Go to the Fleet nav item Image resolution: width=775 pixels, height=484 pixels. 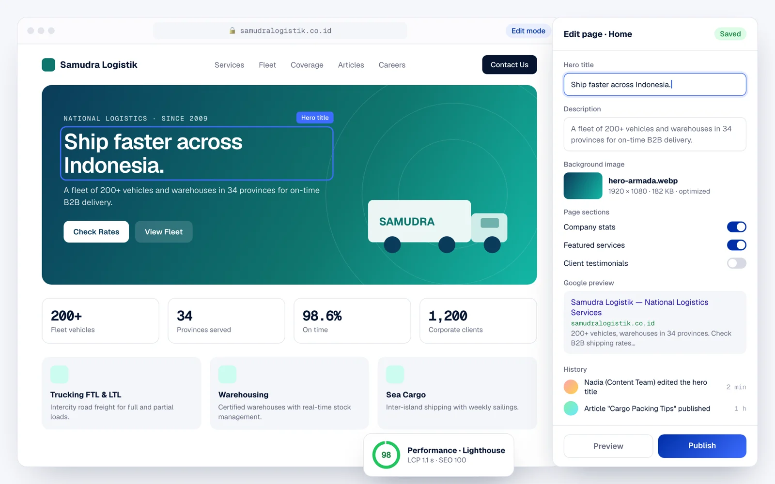coord(267,65)
